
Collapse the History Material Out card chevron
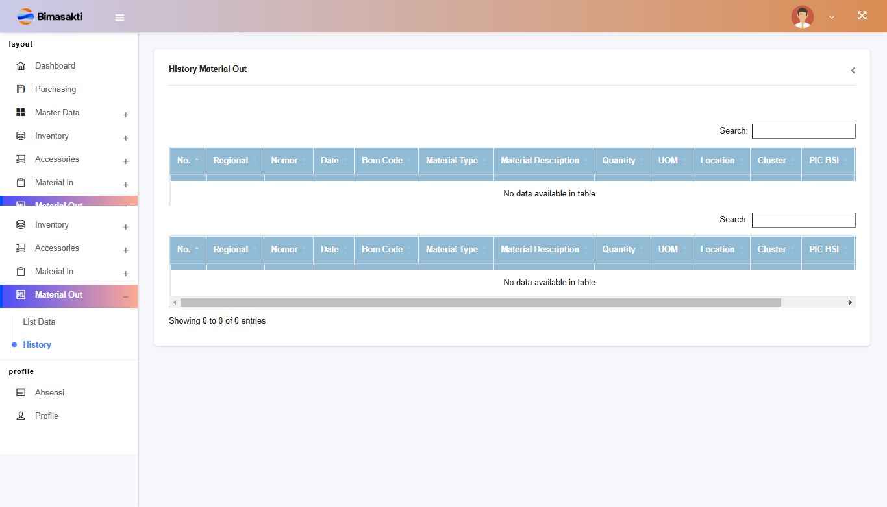(853, 70)
